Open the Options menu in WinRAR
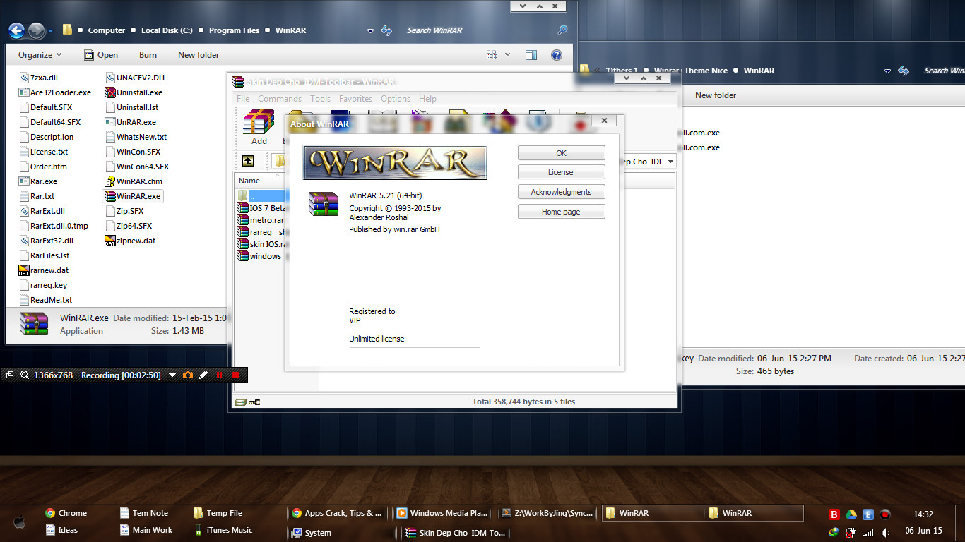 tap(396, 99)
